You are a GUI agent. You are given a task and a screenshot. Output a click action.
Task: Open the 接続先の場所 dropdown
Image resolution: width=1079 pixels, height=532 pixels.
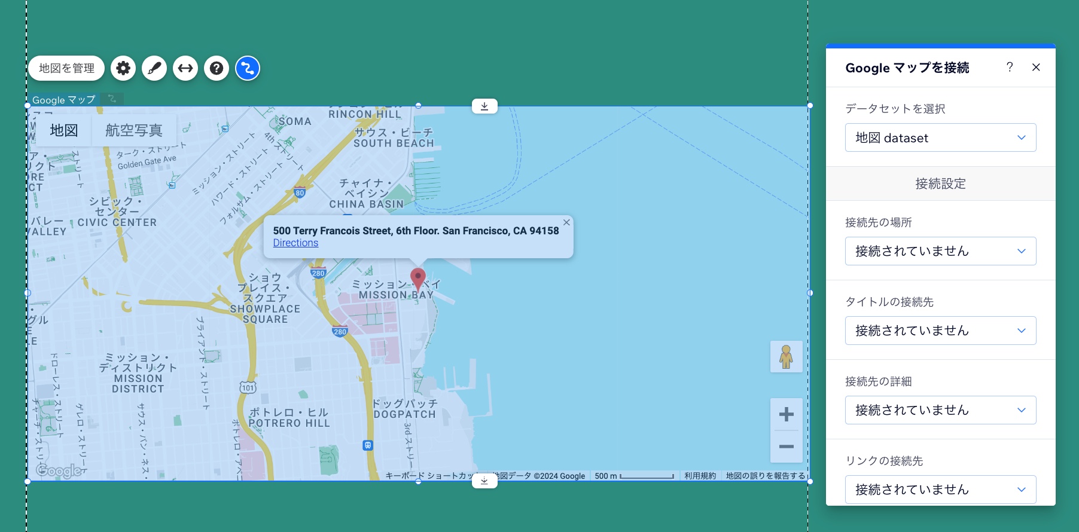point(940,251)
